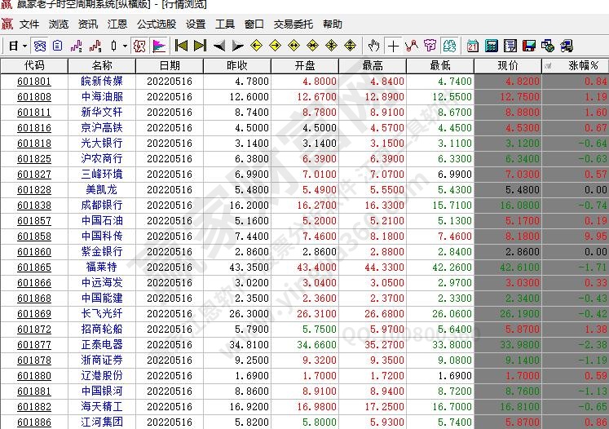
Task: Sort by the 现价 column header
Action: pyautogui.click(x=507, y=65)
